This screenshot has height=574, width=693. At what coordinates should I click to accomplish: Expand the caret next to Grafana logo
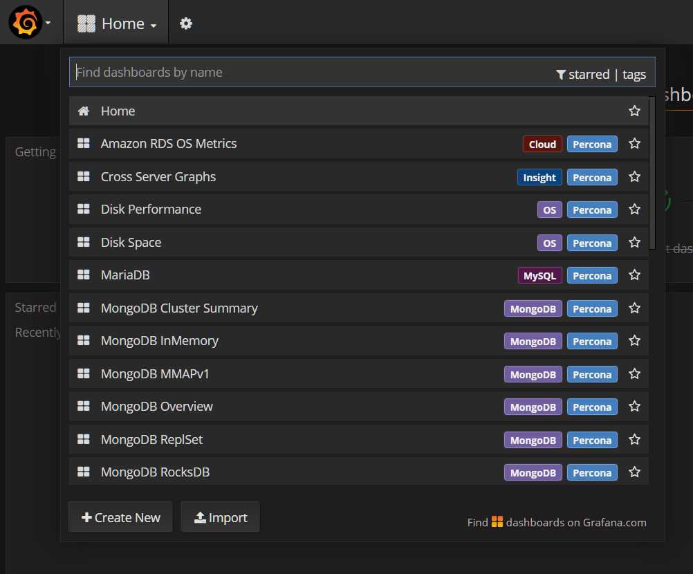tap(48, 23)
